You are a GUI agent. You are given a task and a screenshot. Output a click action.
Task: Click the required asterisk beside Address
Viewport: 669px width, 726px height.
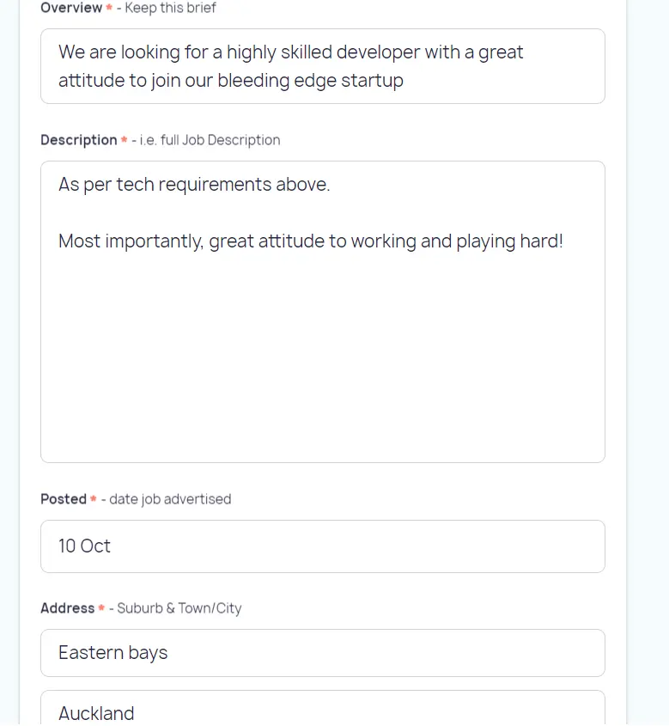pyautogui.click(x=101, y=608)
